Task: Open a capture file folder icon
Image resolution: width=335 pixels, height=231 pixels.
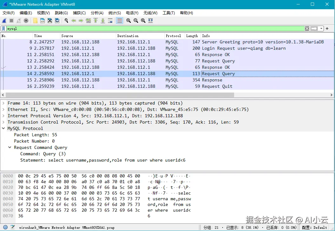Action: click(x=35, y=21)
